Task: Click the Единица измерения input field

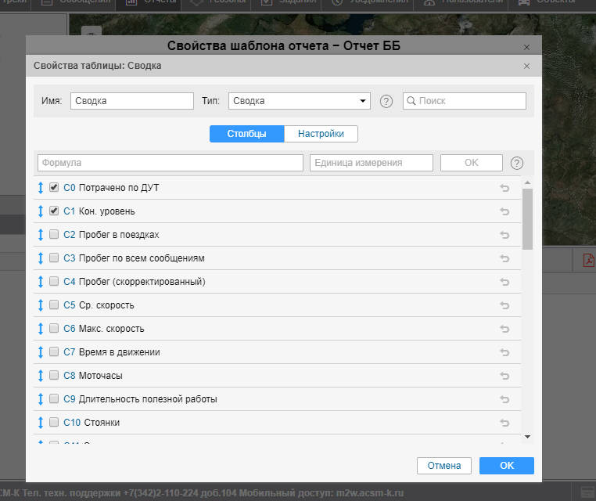Action: [372, 163]
